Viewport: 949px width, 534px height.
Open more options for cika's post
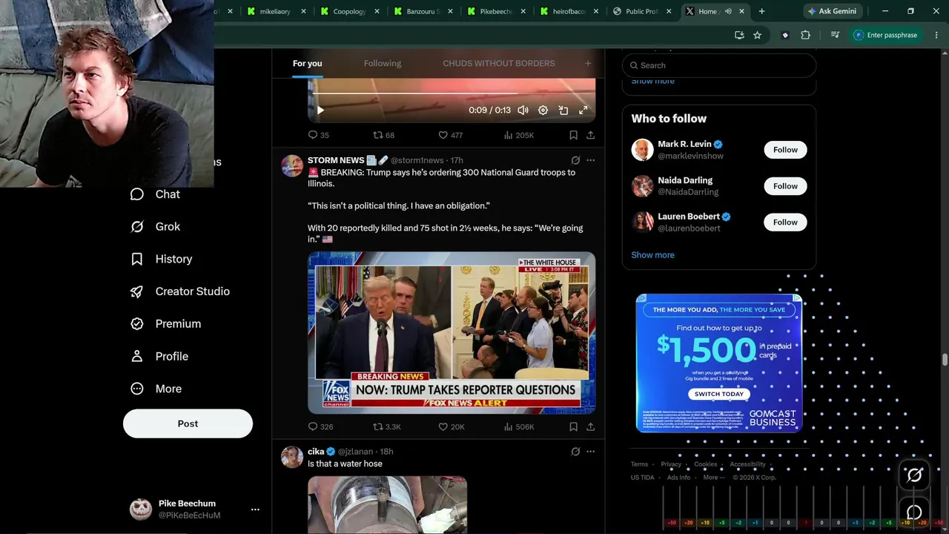click(x=590, y=451)
